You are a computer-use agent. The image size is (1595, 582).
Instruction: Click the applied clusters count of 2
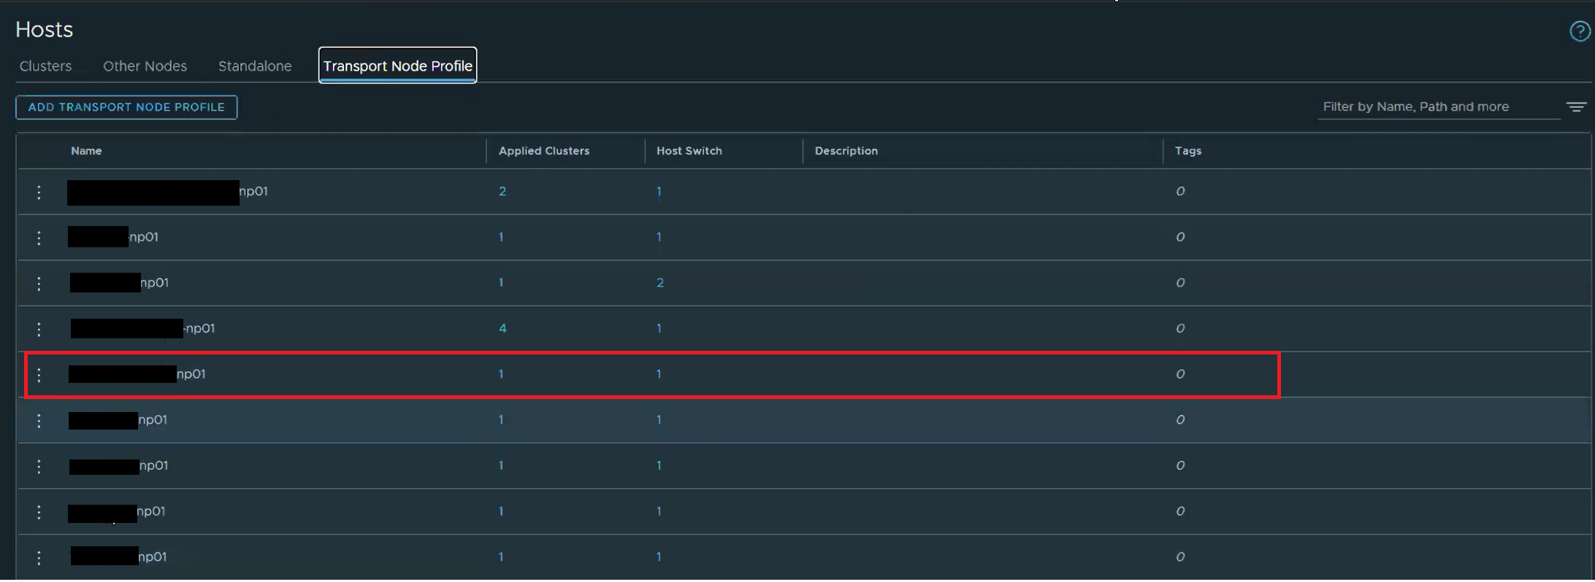click(502, 191)
